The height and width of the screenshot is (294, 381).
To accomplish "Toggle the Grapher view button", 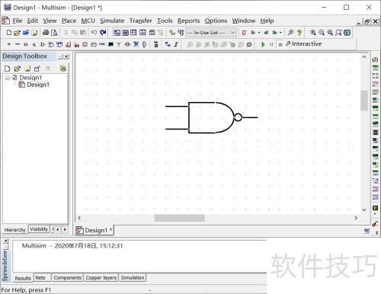I will coord(142,33).
